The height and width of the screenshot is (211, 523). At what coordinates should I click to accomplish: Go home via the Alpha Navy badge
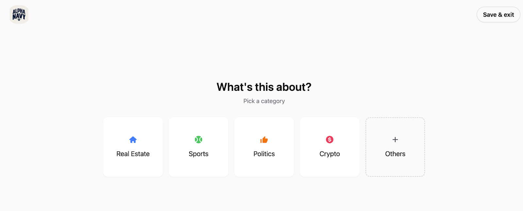[19, 15]
